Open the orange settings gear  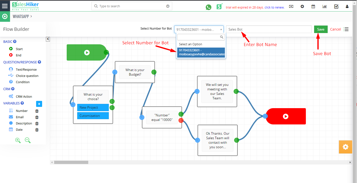(345, 147)
